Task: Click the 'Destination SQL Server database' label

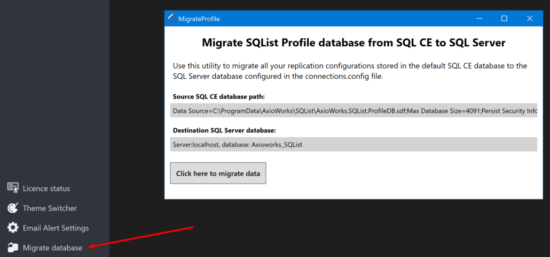Action: click(224, 130)
